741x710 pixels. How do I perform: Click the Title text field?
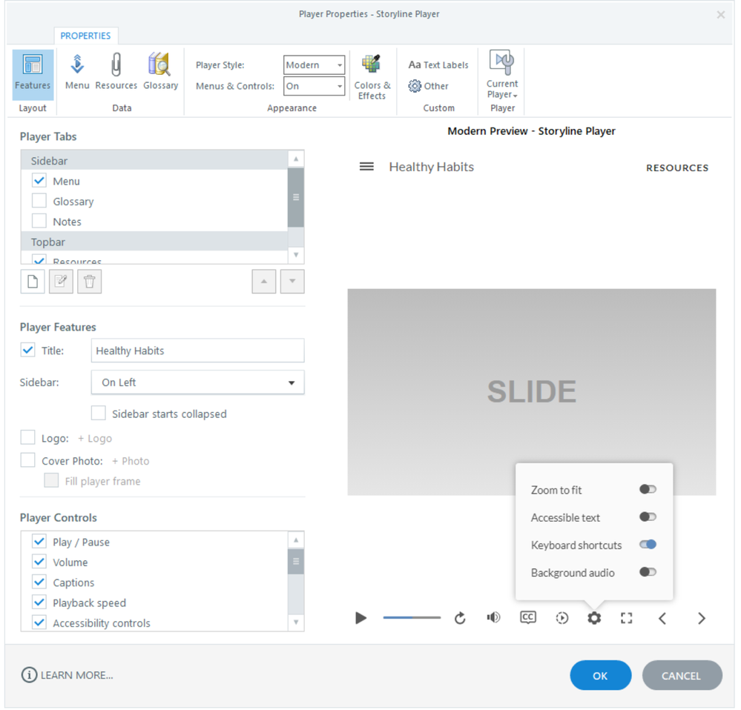point(197,351)
